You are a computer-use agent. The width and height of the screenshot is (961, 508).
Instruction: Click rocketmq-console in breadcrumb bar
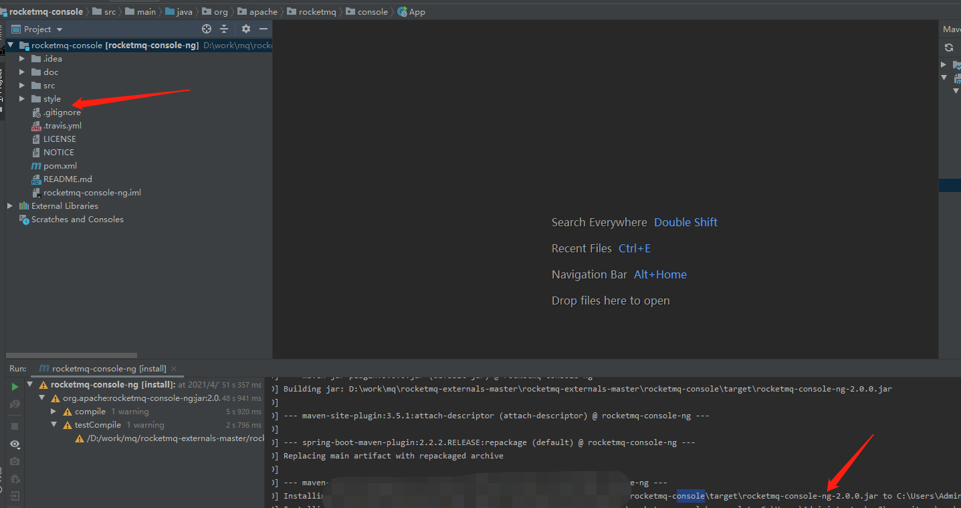click(x=45, y=11)
